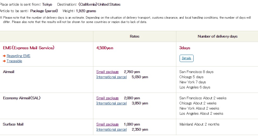Open International parcel link priced 2,350 yen
The width and height of the screenshot is (258, 138).
pyautogui.click(x=112, y=129)
